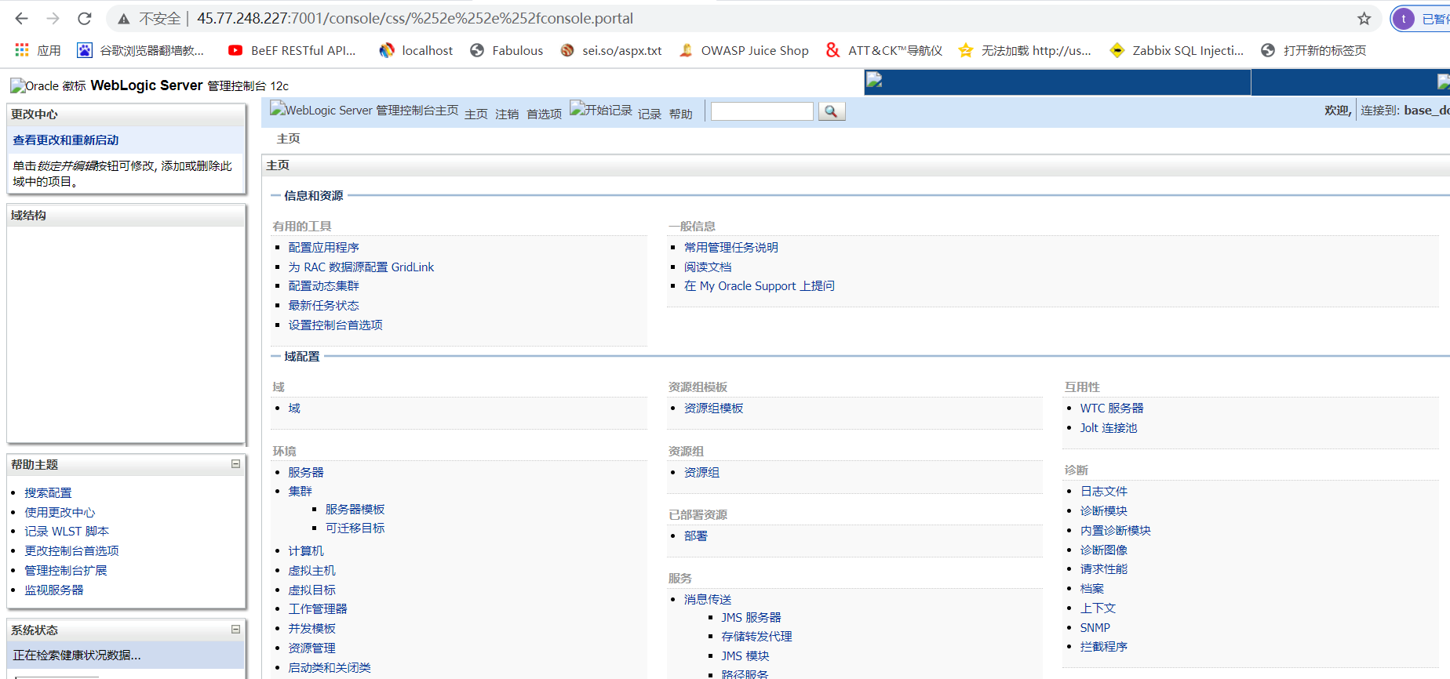Click 注销 to log out
1450x679 pixels.
pos(507,114)
